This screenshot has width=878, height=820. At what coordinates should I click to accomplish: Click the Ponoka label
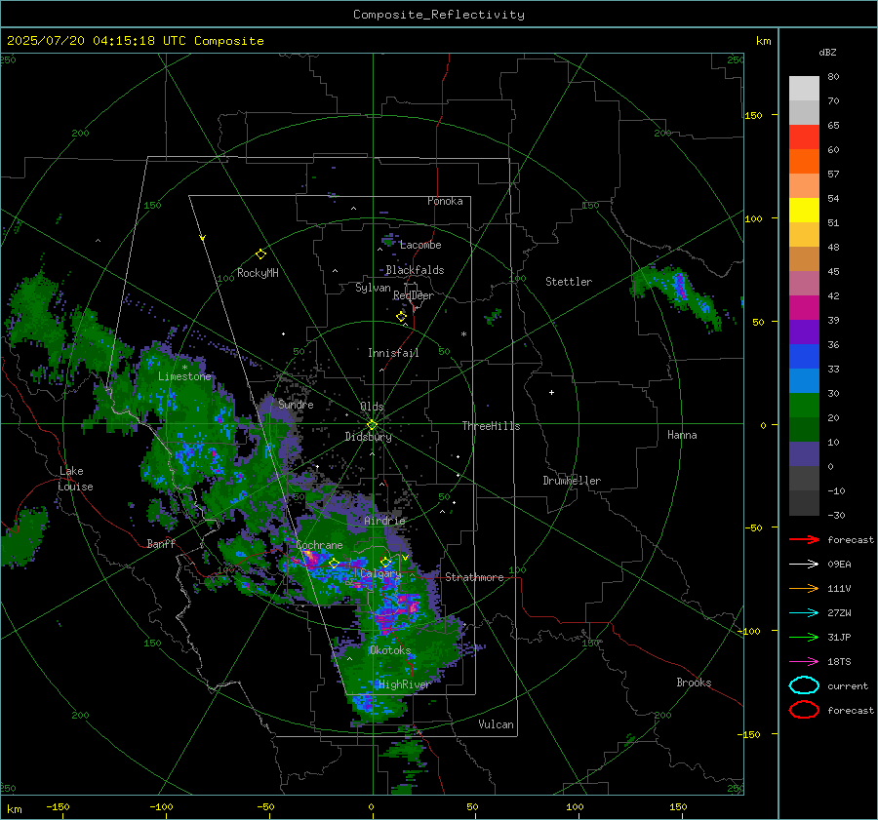(x=445, y=201)
